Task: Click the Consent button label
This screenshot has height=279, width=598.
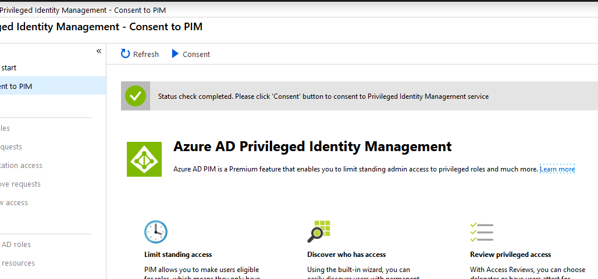Action: [x=197, y=55]
